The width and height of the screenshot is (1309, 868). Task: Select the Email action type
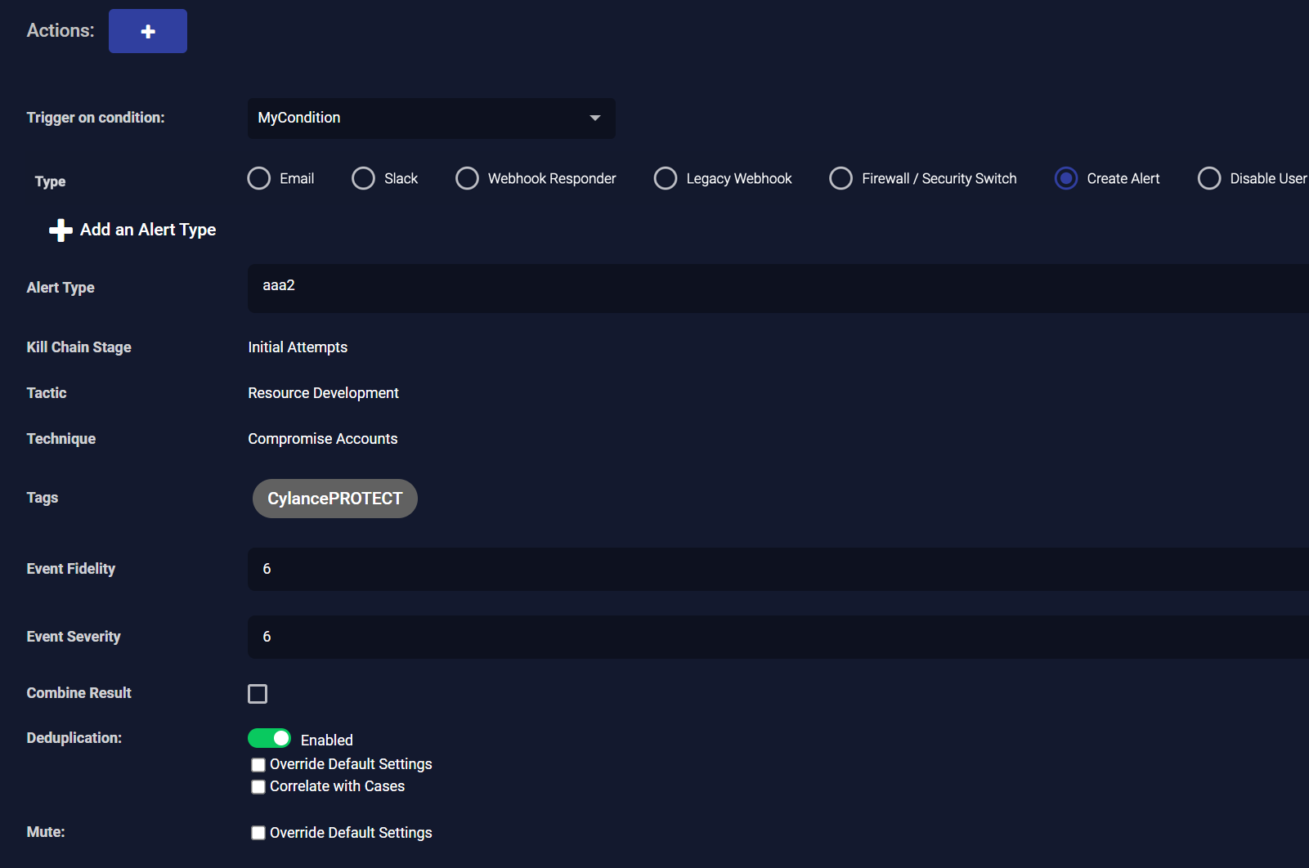coord(259,178)
